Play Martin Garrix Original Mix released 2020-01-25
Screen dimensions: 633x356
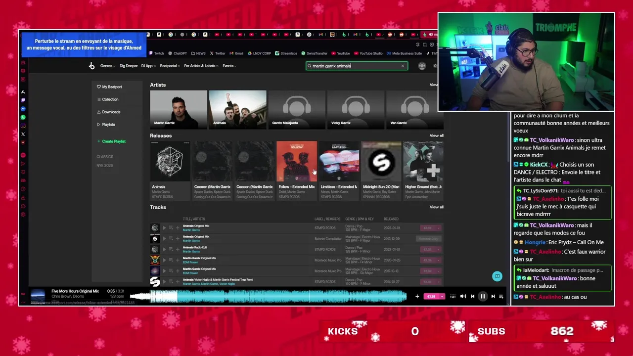point(164,260)
